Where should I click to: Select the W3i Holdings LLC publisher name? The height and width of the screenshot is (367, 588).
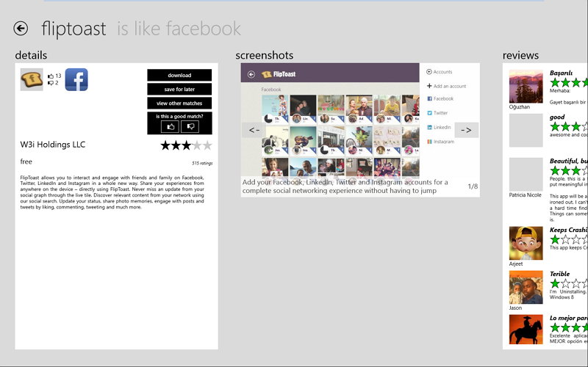53,145
